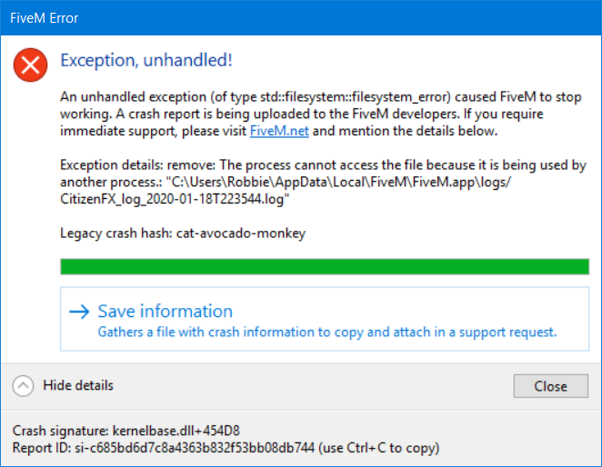
Task: Click the "Gathers a file with crash information" description
Action: (326, 332)
